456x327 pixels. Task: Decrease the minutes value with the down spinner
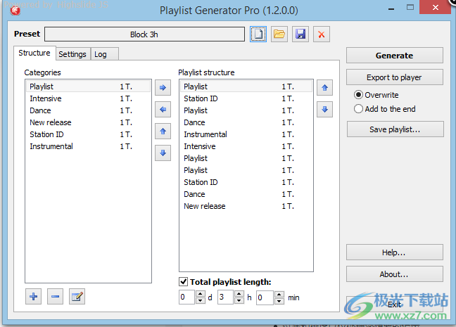pos(279,301)
